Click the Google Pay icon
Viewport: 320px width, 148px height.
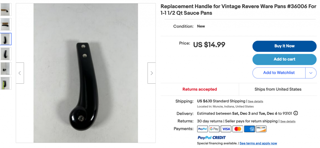click(x=214, y=129)
